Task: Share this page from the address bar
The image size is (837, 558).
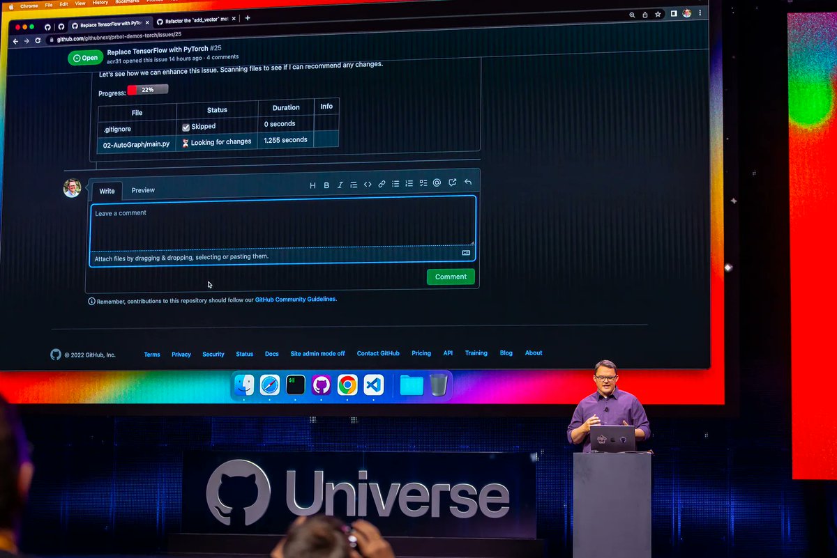Action: pyautogui.click(x=645, y=15)
